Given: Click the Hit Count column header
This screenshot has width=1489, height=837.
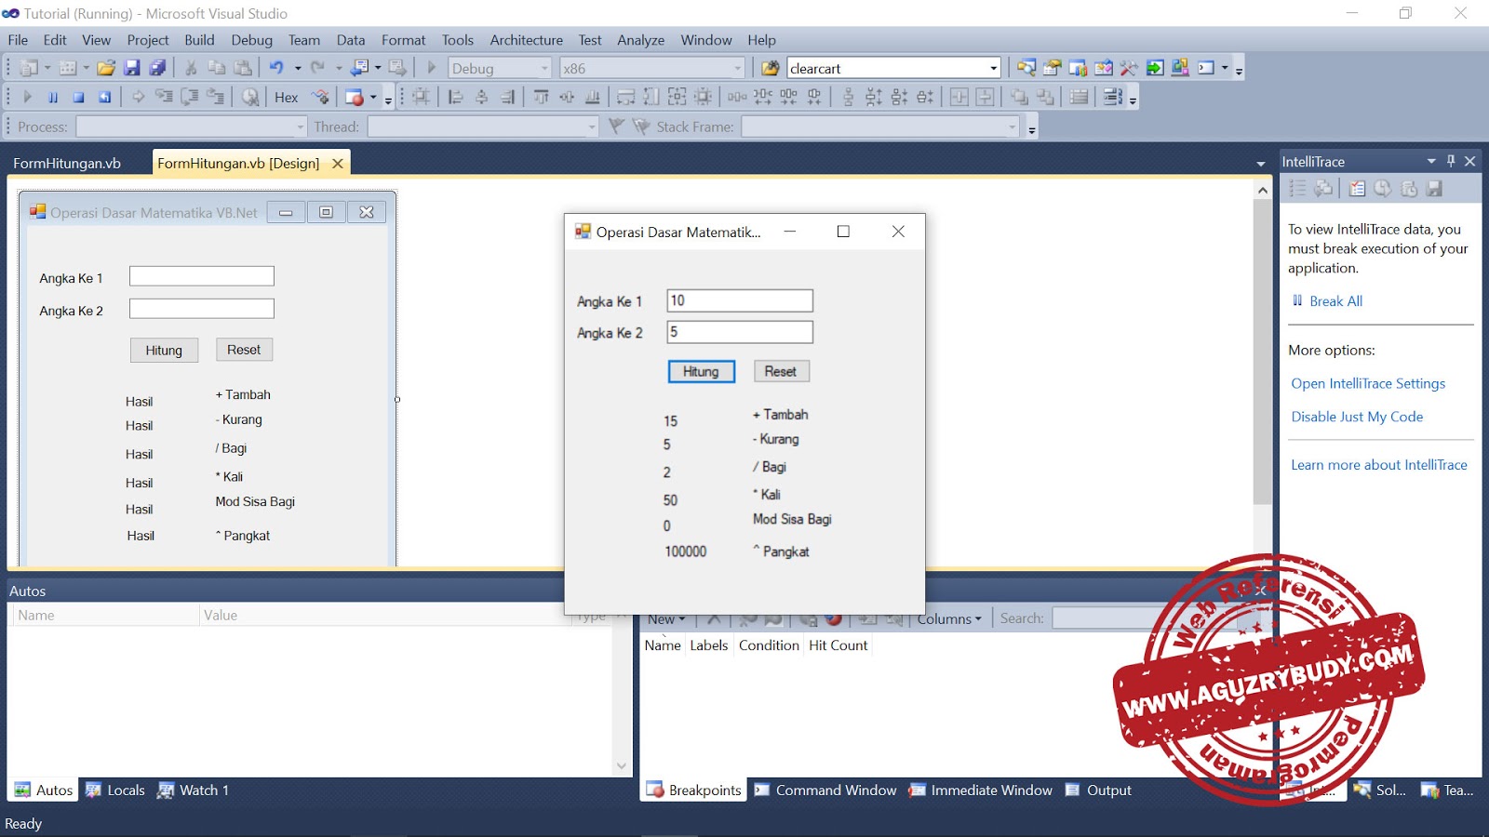Looking at the screenshot, I should pyautogui.click(x=838, y=645).
